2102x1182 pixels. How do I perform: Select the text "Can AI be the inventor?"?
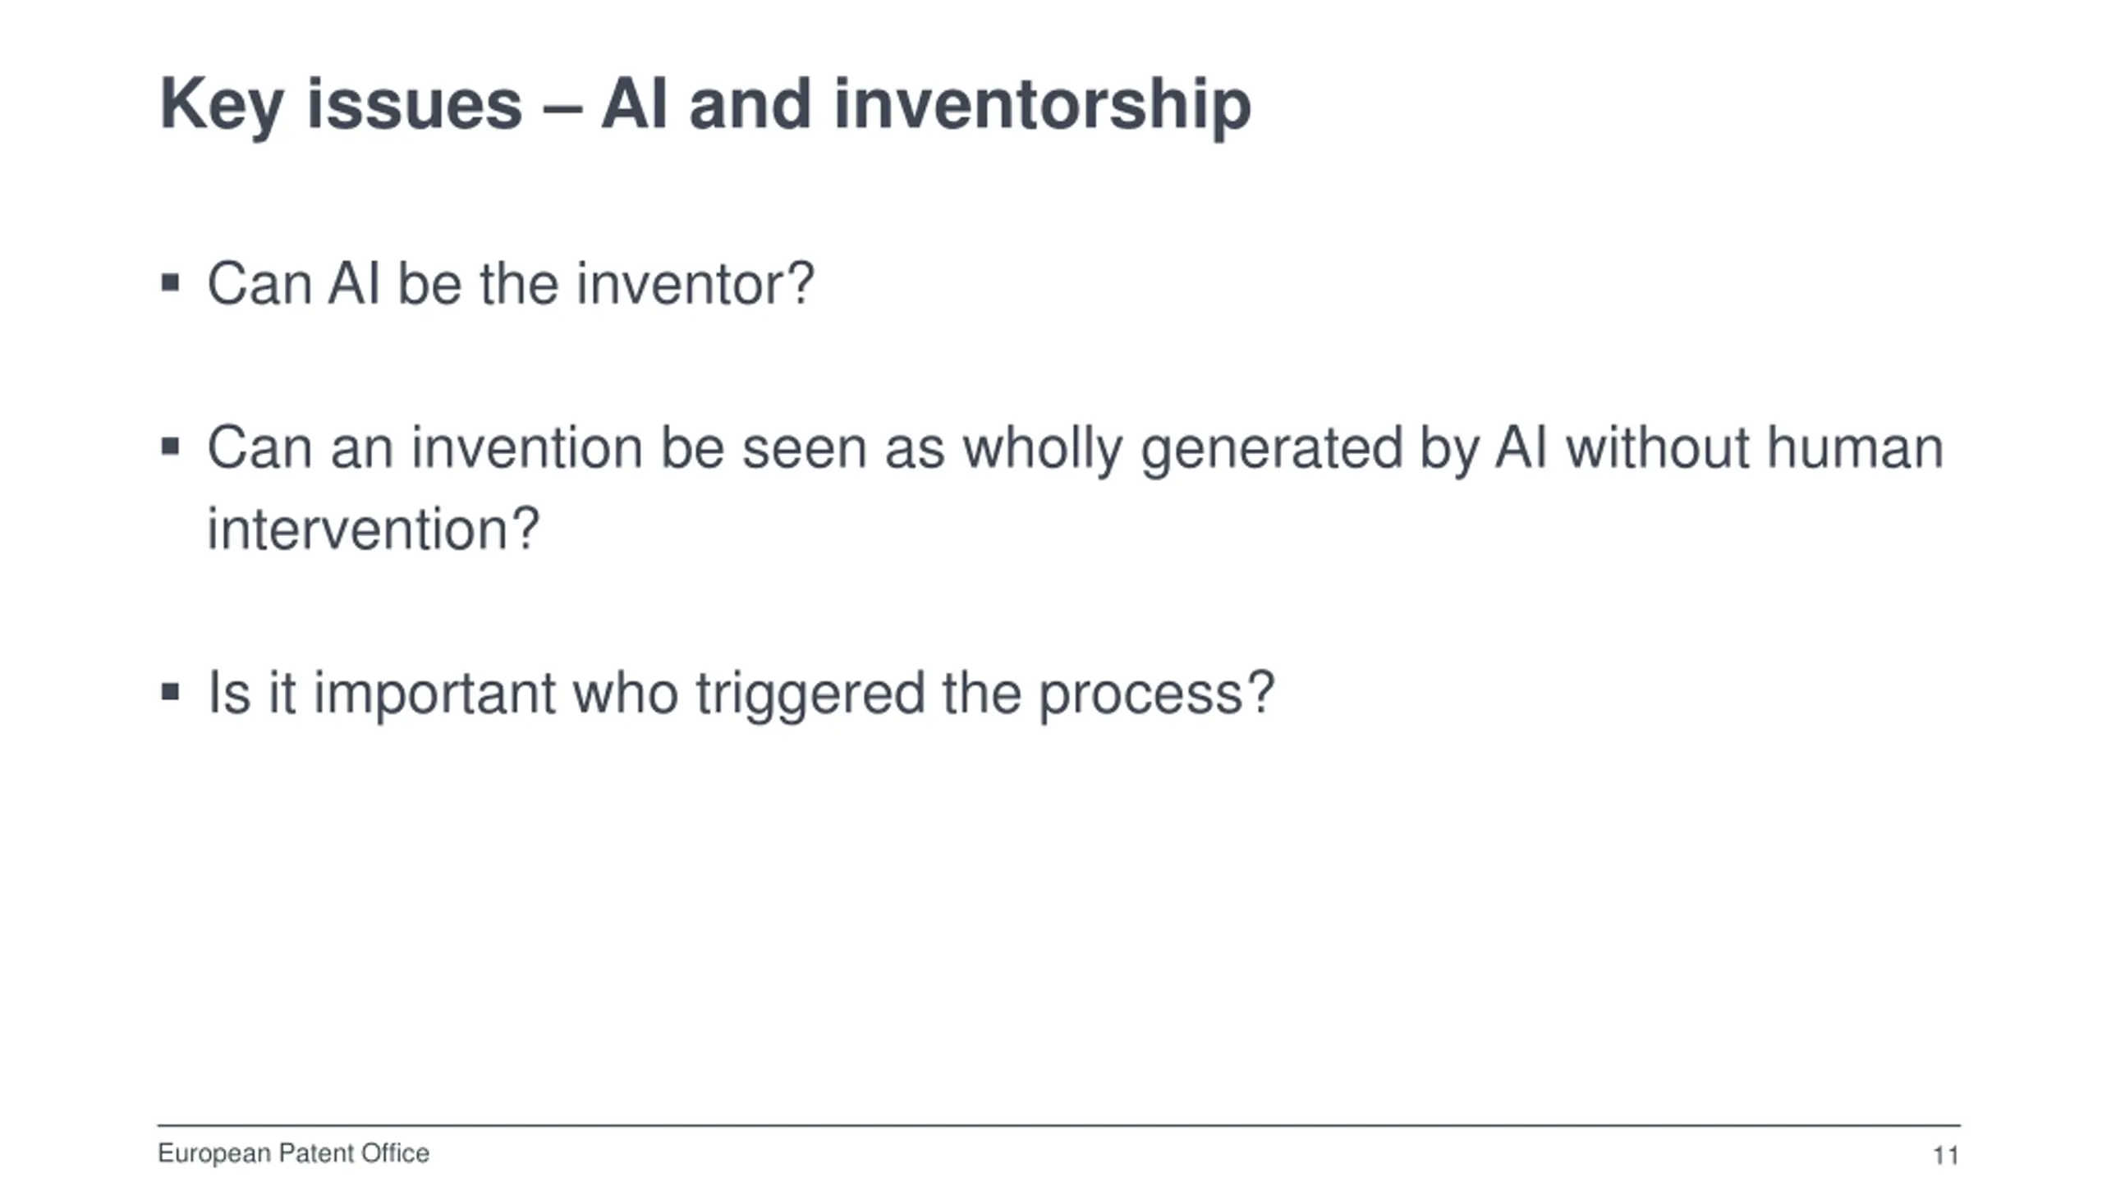tap(510, 284)
